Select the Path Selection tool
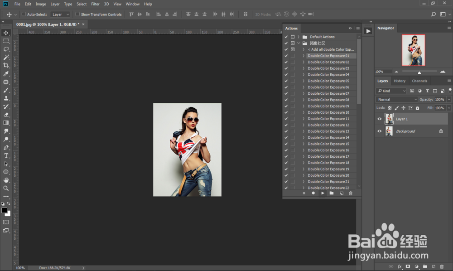Screen dimensions: 453x271 pyautogui.click(x=6, y=164)
